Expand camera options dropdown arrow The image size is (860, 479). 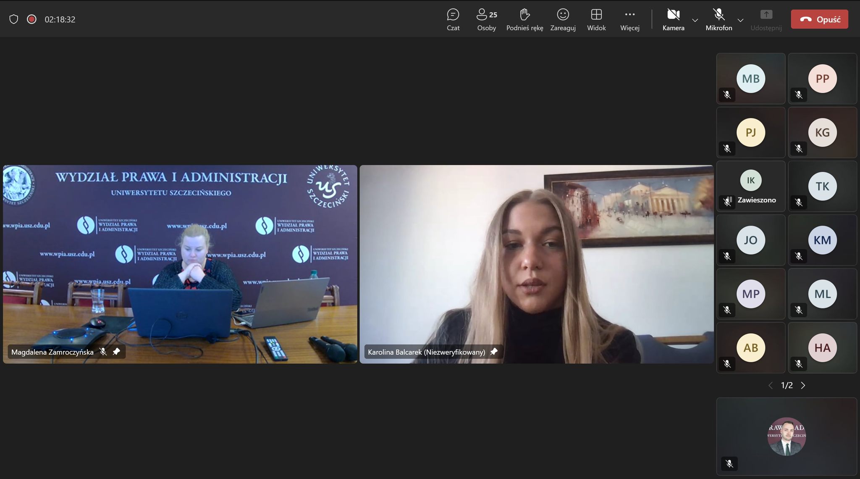695,20
